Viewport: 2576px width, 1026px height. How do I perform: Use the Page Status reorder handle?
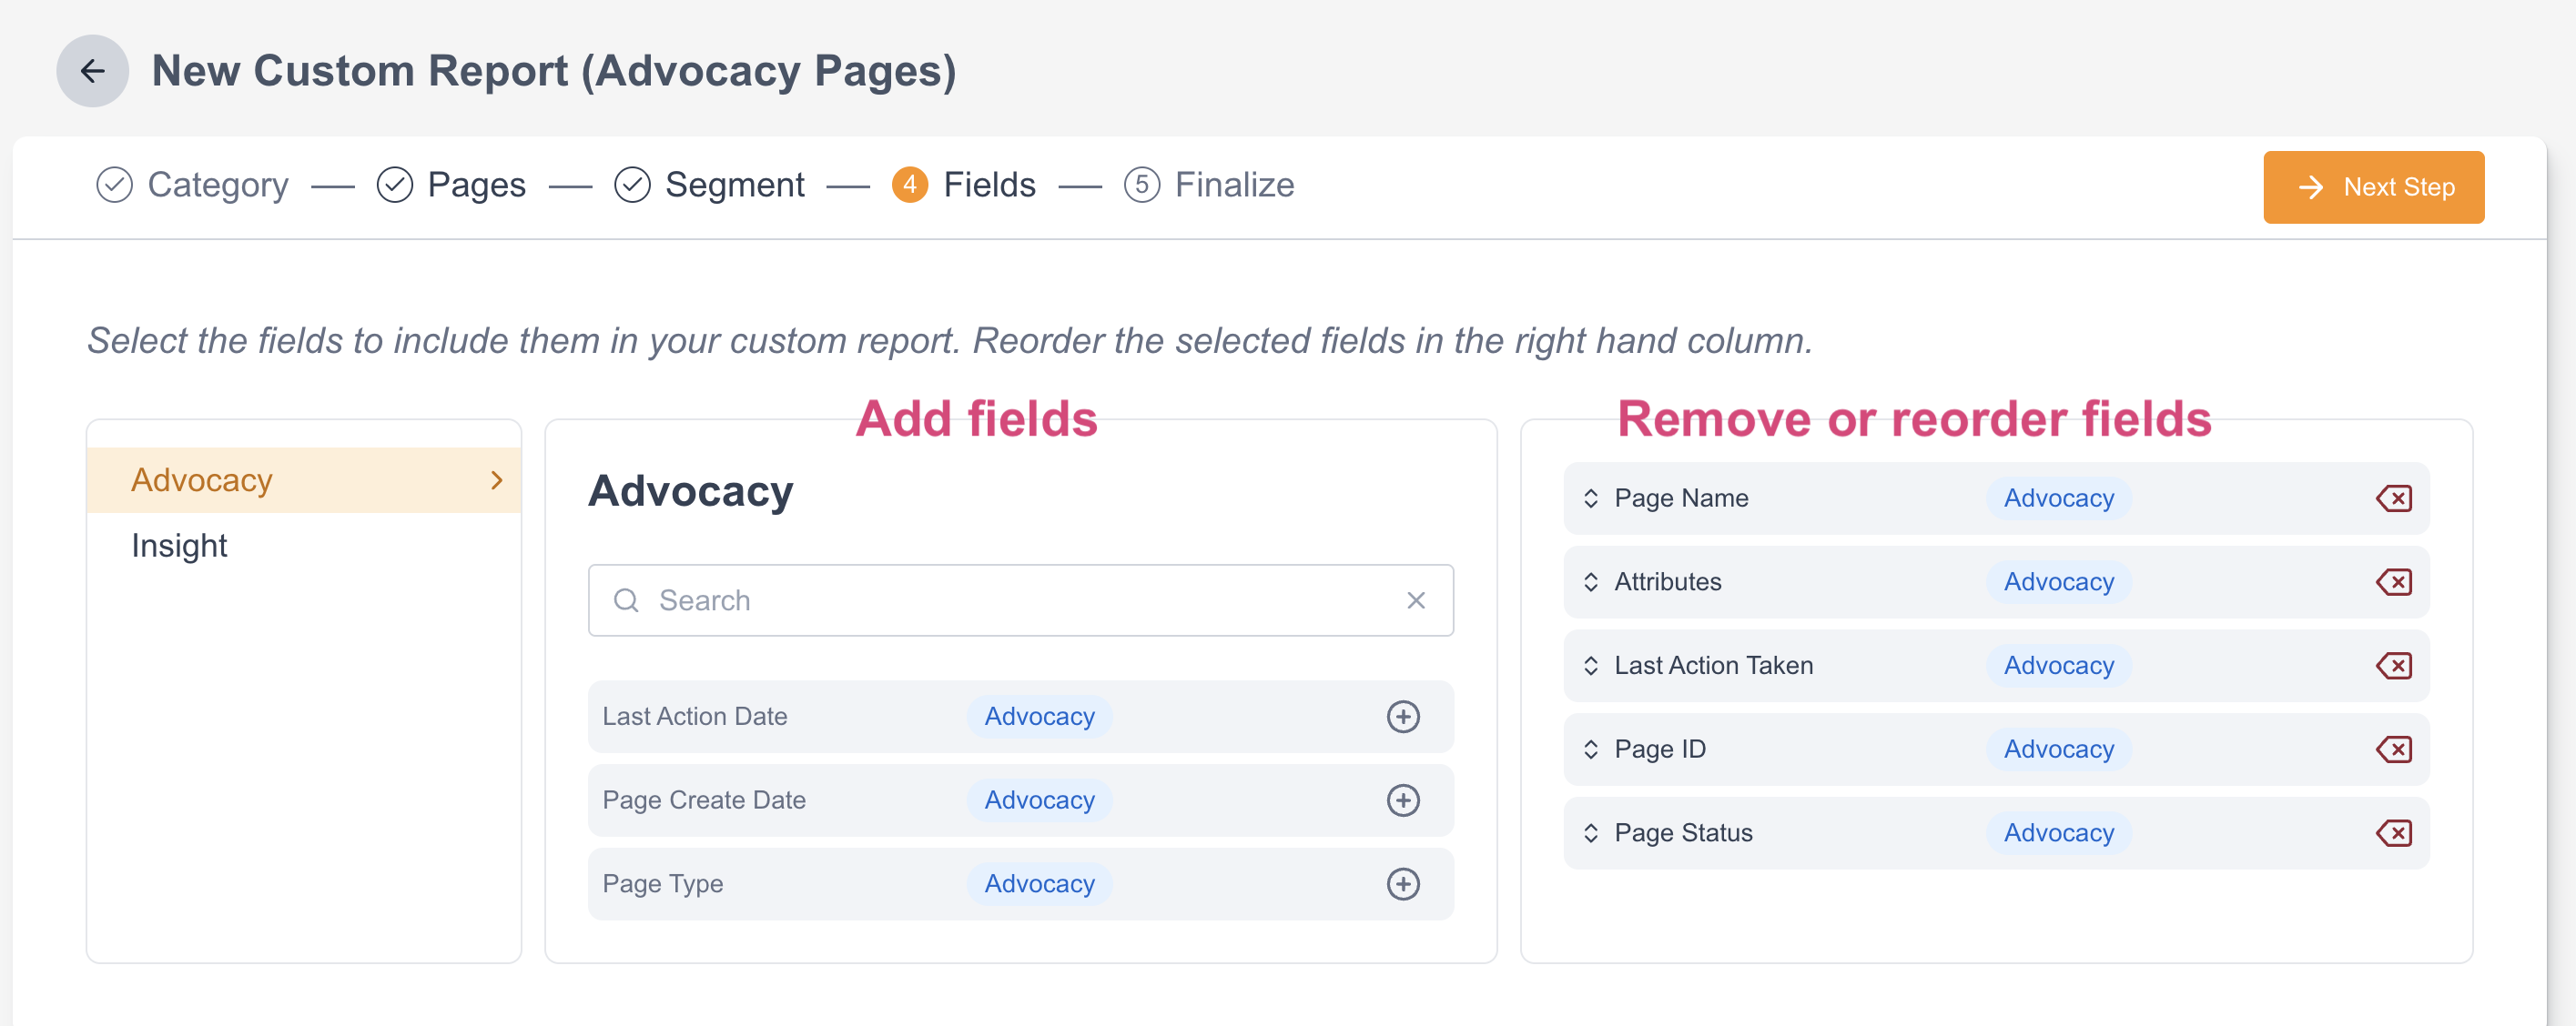(x=1591, y=833)
